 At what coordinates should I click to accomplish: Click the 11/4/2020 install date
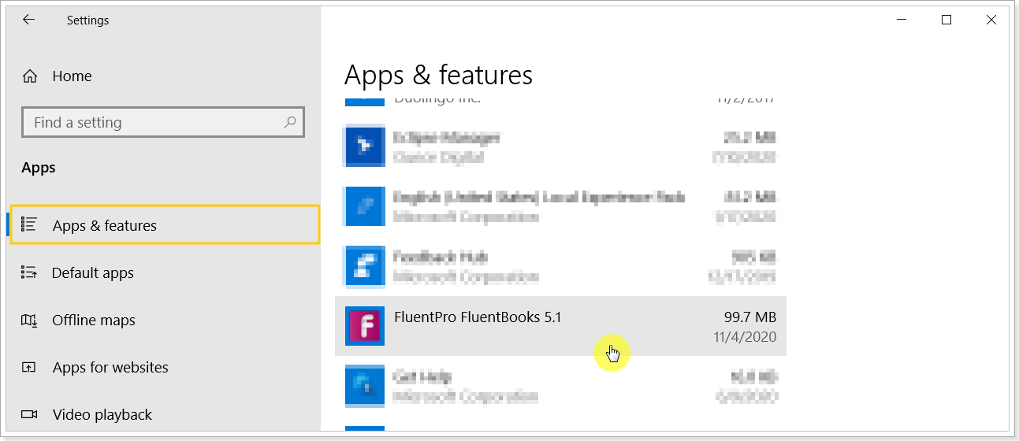[x=745, y=337]
